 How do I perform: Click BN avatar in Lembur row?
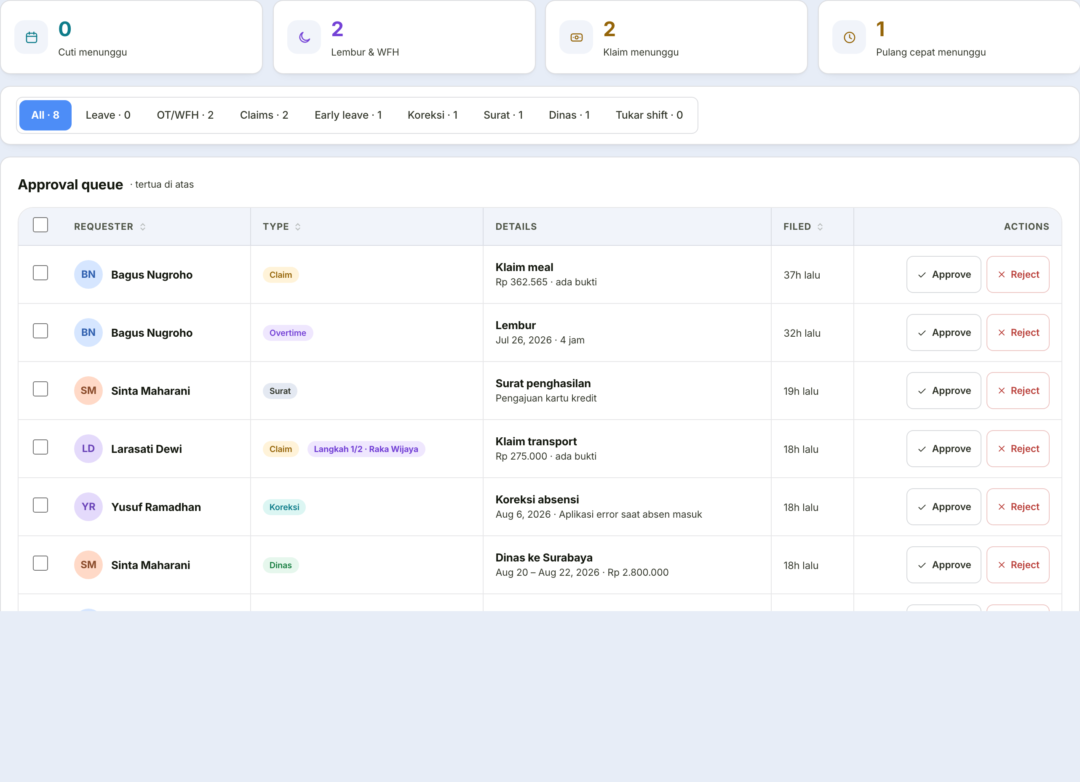point(88,332)
